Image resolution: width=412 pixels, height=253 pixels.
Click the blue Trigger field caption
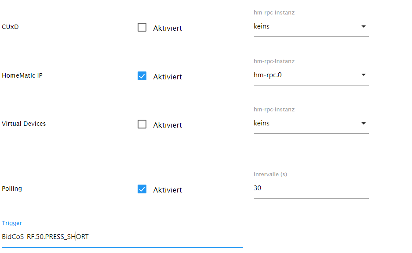12,223
